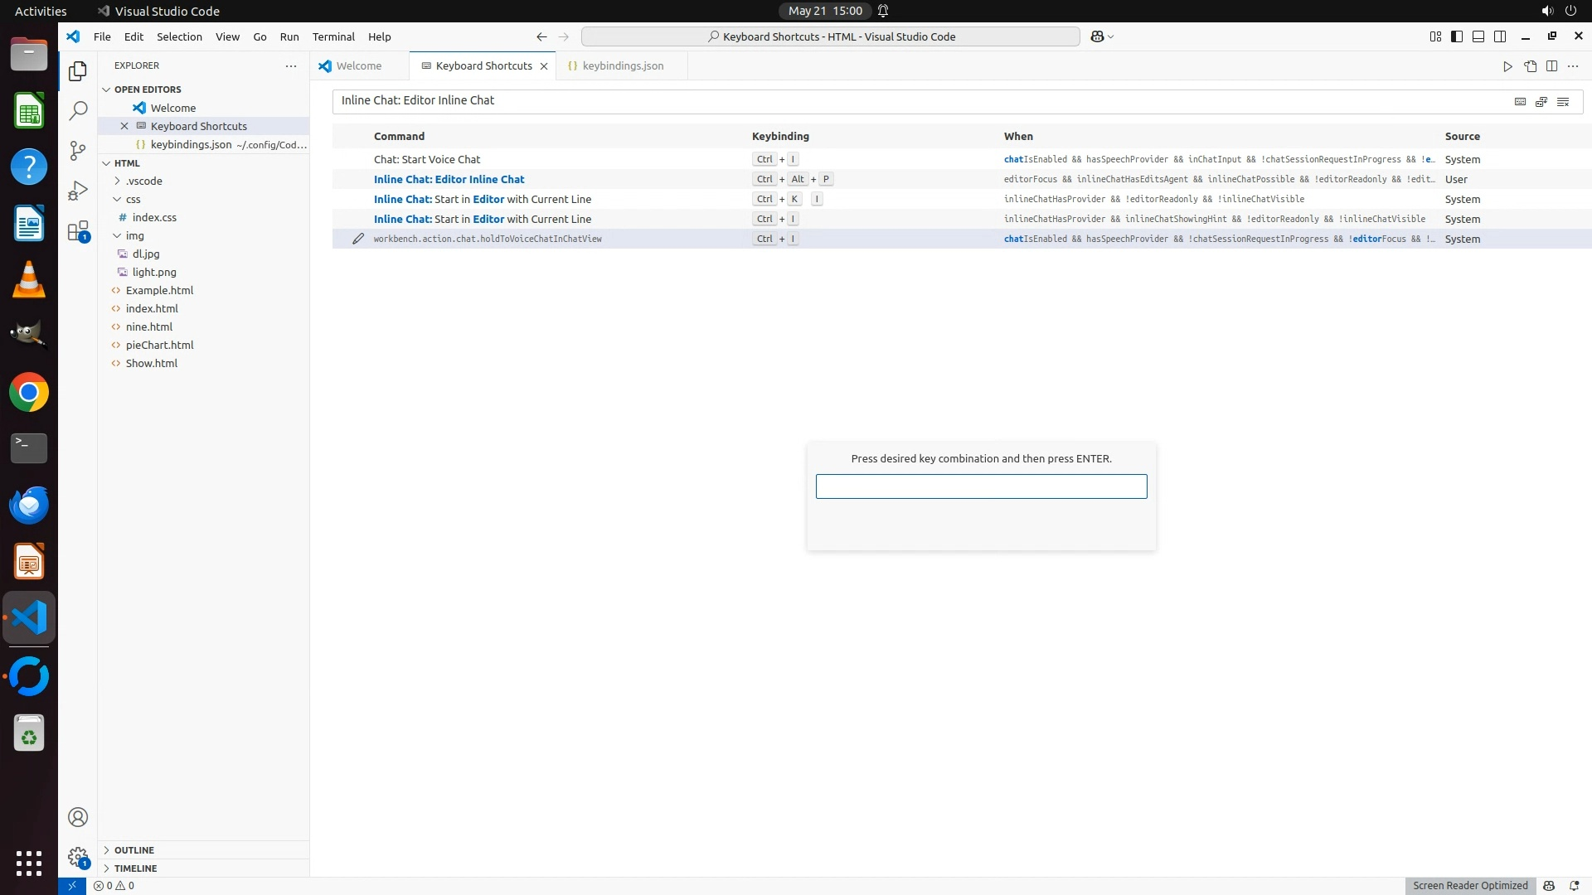Expand the OUTLINE section

133,850
